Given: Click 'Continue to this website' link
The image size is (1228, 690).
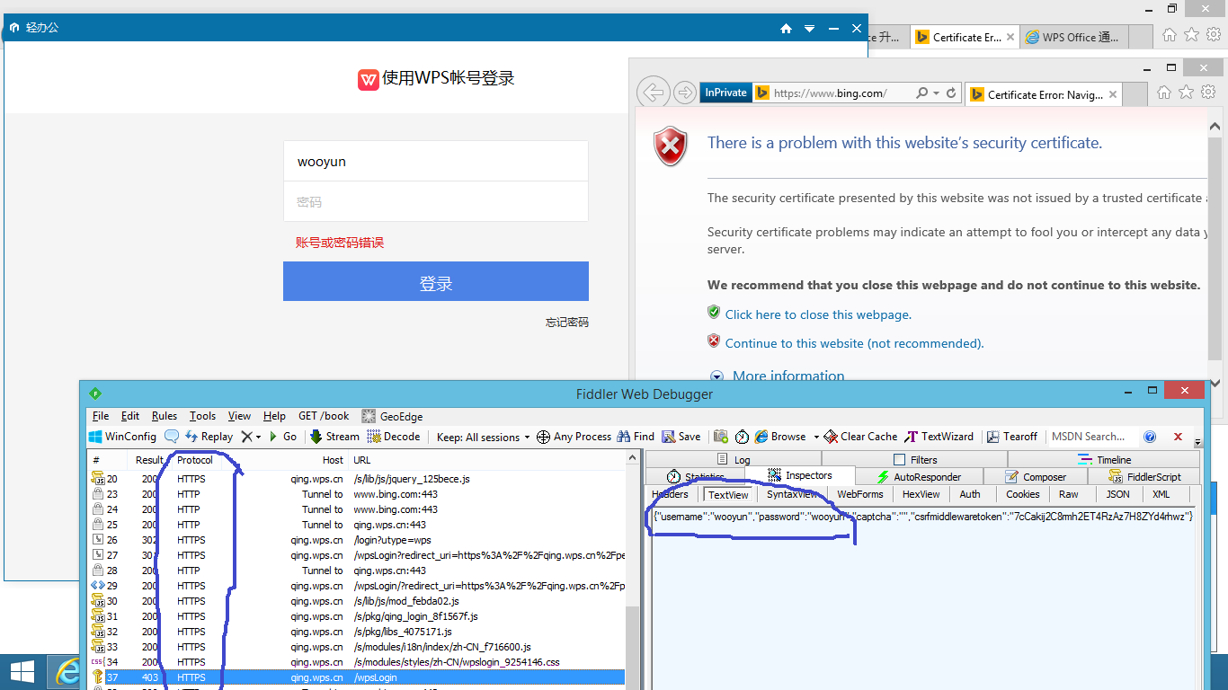Looking at the screenshot, I should [854, 343].
